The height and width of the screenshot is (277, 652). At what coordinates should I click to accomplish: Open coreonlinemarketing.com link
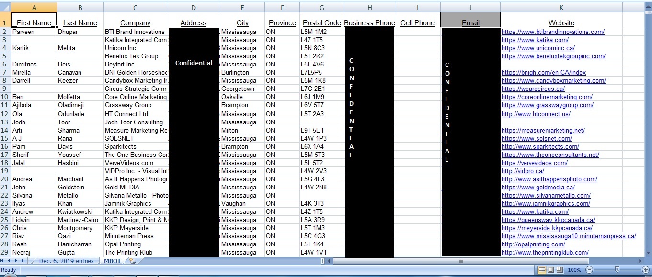tap(547, 97)
